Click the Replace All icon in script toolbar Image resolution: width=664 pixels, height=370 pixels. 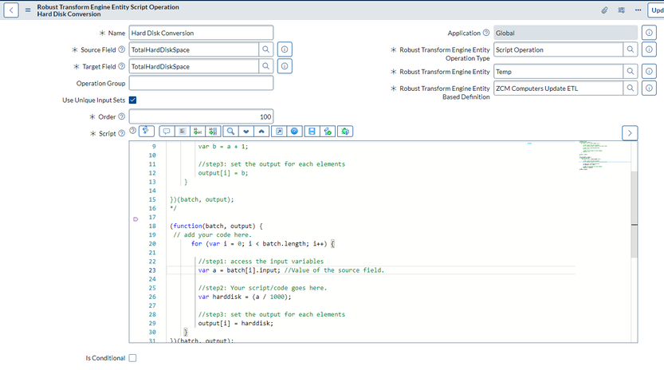click(213, 132)
